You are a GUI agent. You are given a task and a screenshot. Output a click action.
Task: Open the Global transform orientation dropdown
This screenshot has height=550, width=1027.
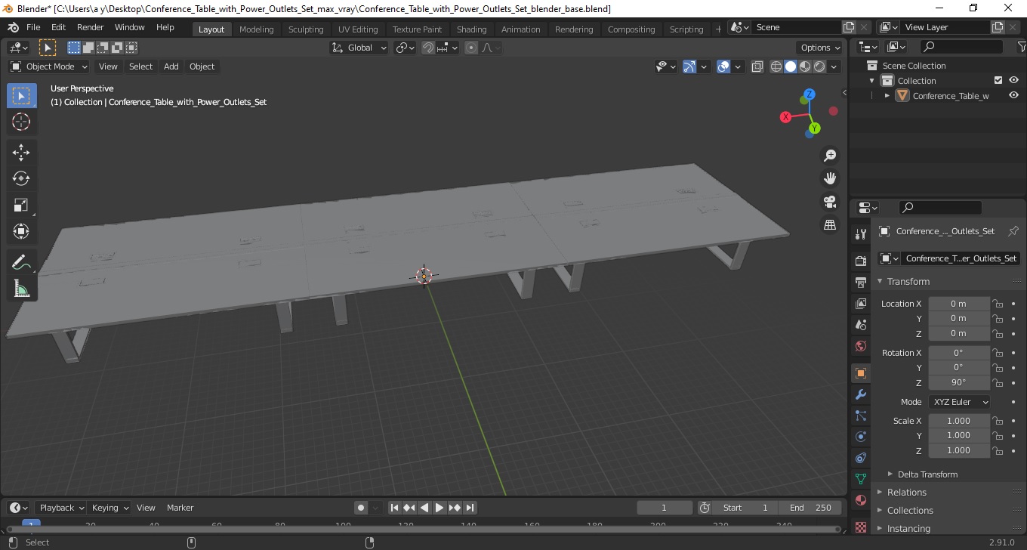(359, 48)
